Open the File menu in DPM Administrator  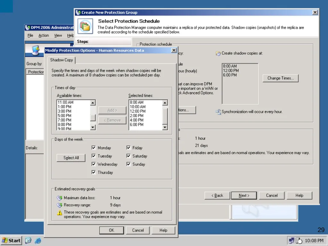click(30, 36)
